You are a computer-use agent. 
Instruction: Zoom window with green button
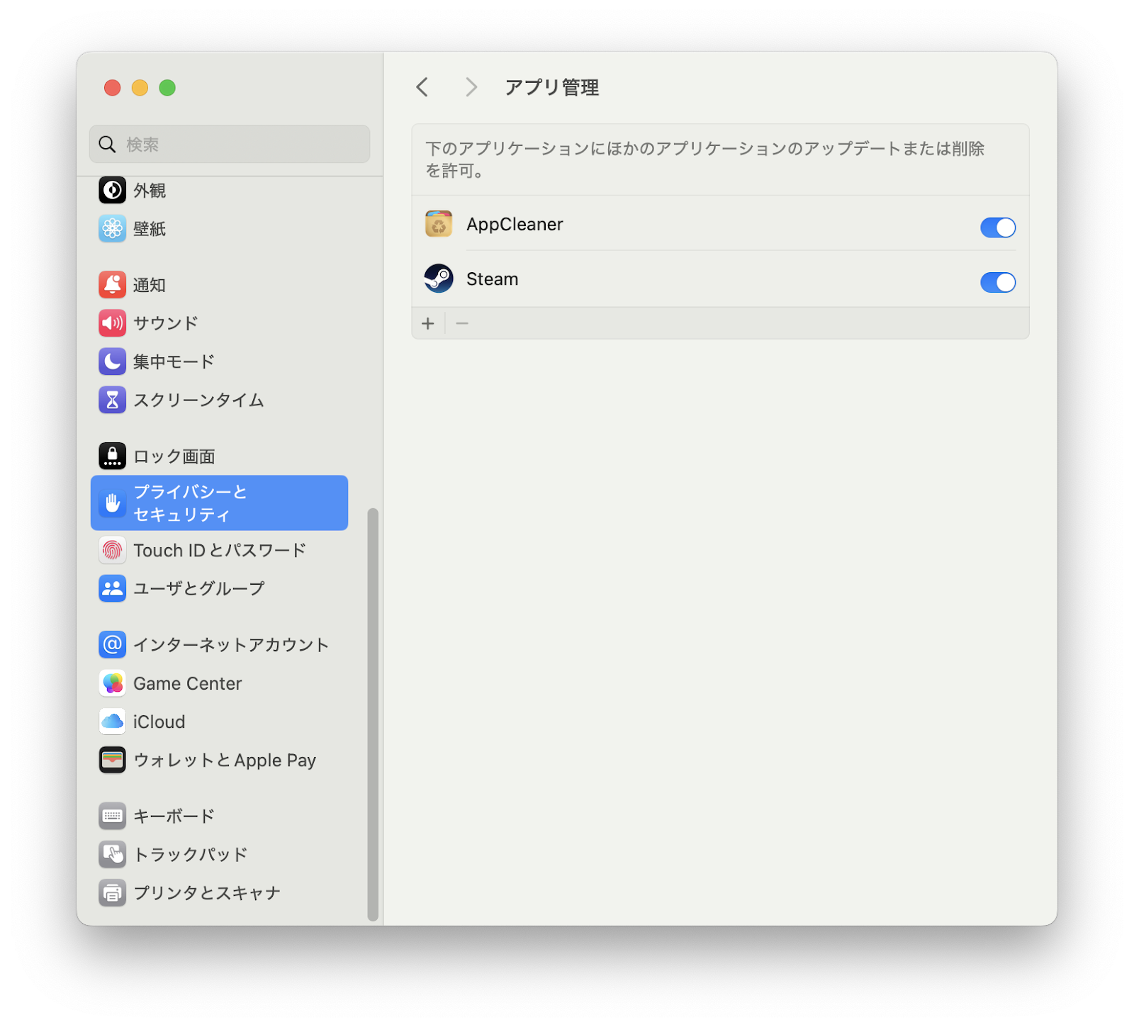(167, 88)
